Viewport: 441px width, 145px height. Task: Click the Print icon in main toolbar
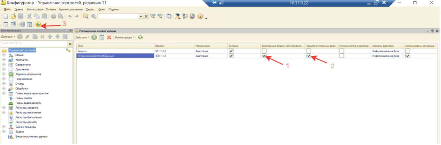(x=53, y=16)
